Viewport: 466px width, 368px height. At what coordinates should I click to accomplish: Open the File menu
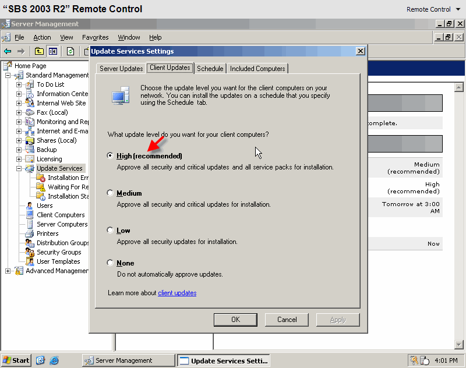pos(19,37)
